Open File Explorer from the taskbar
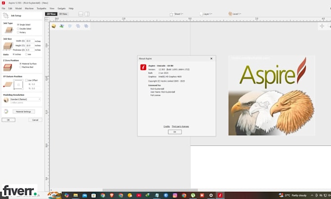This screenshot has width=331, height=199. click(x=75, y=196)
